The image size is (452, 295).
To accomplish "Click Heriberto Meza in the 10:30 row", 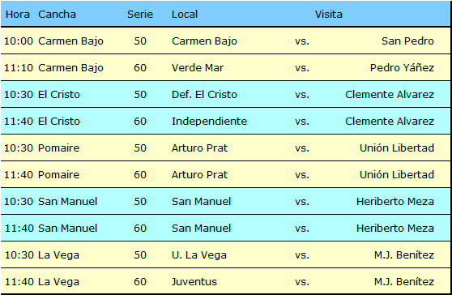I will tap(395, 202).
